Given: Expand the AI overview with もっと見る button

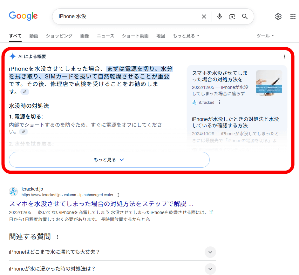Looking at the screenshot, I should click(109, 160).
